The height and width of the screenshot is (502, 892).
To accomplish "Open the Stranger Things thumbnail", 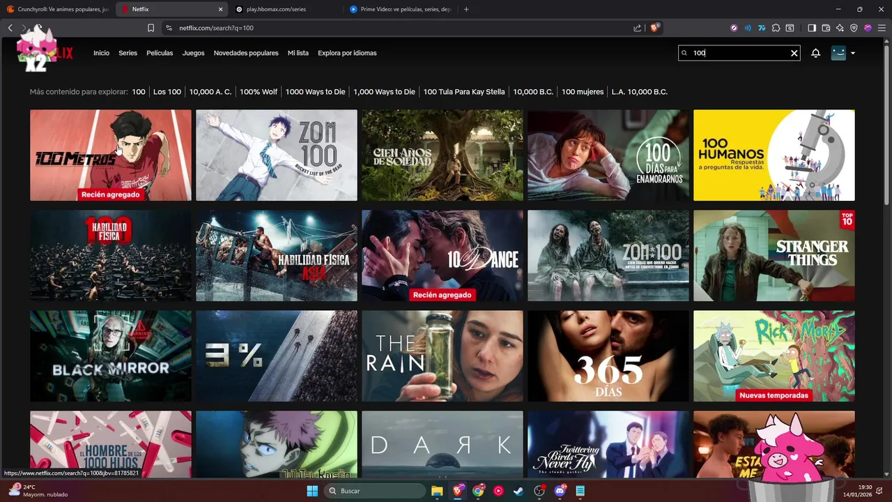I will (774, 256).
